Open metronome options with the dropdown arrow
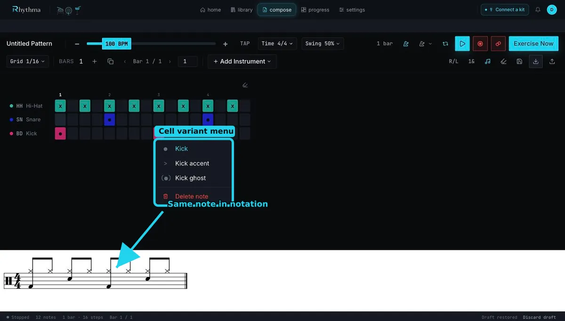 425,44
